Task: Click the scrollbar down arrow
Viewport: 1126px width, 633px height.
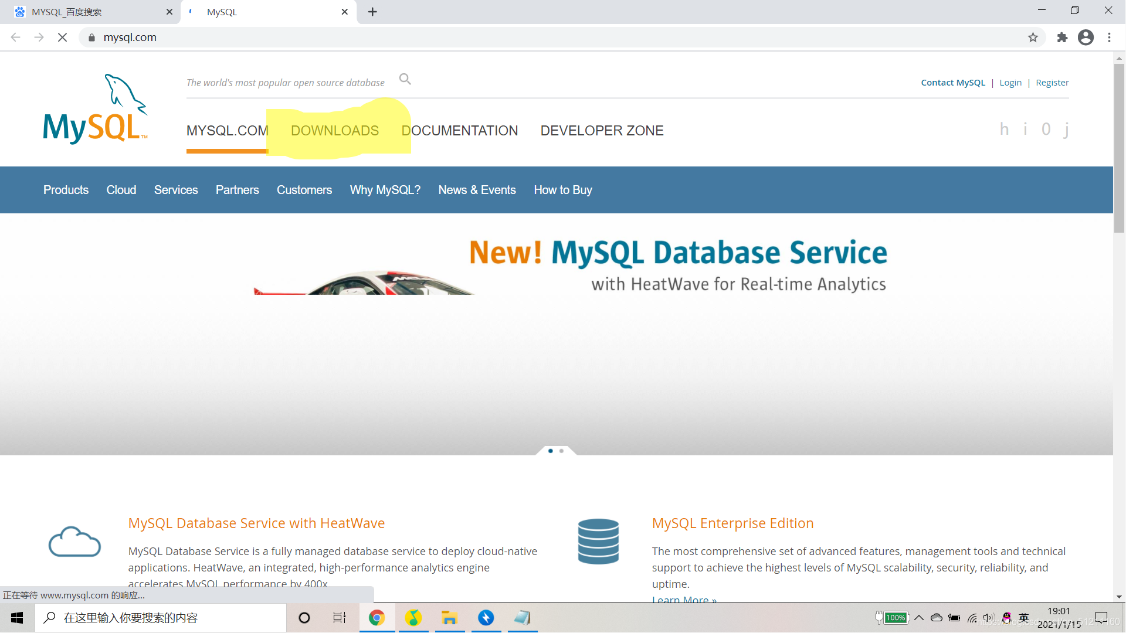Action: pos(1119,597)
